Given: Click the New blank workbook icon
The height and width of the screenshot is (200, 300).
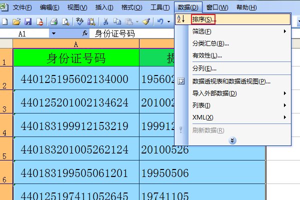Looking at the screenshot, I should [x=5, y=21].
